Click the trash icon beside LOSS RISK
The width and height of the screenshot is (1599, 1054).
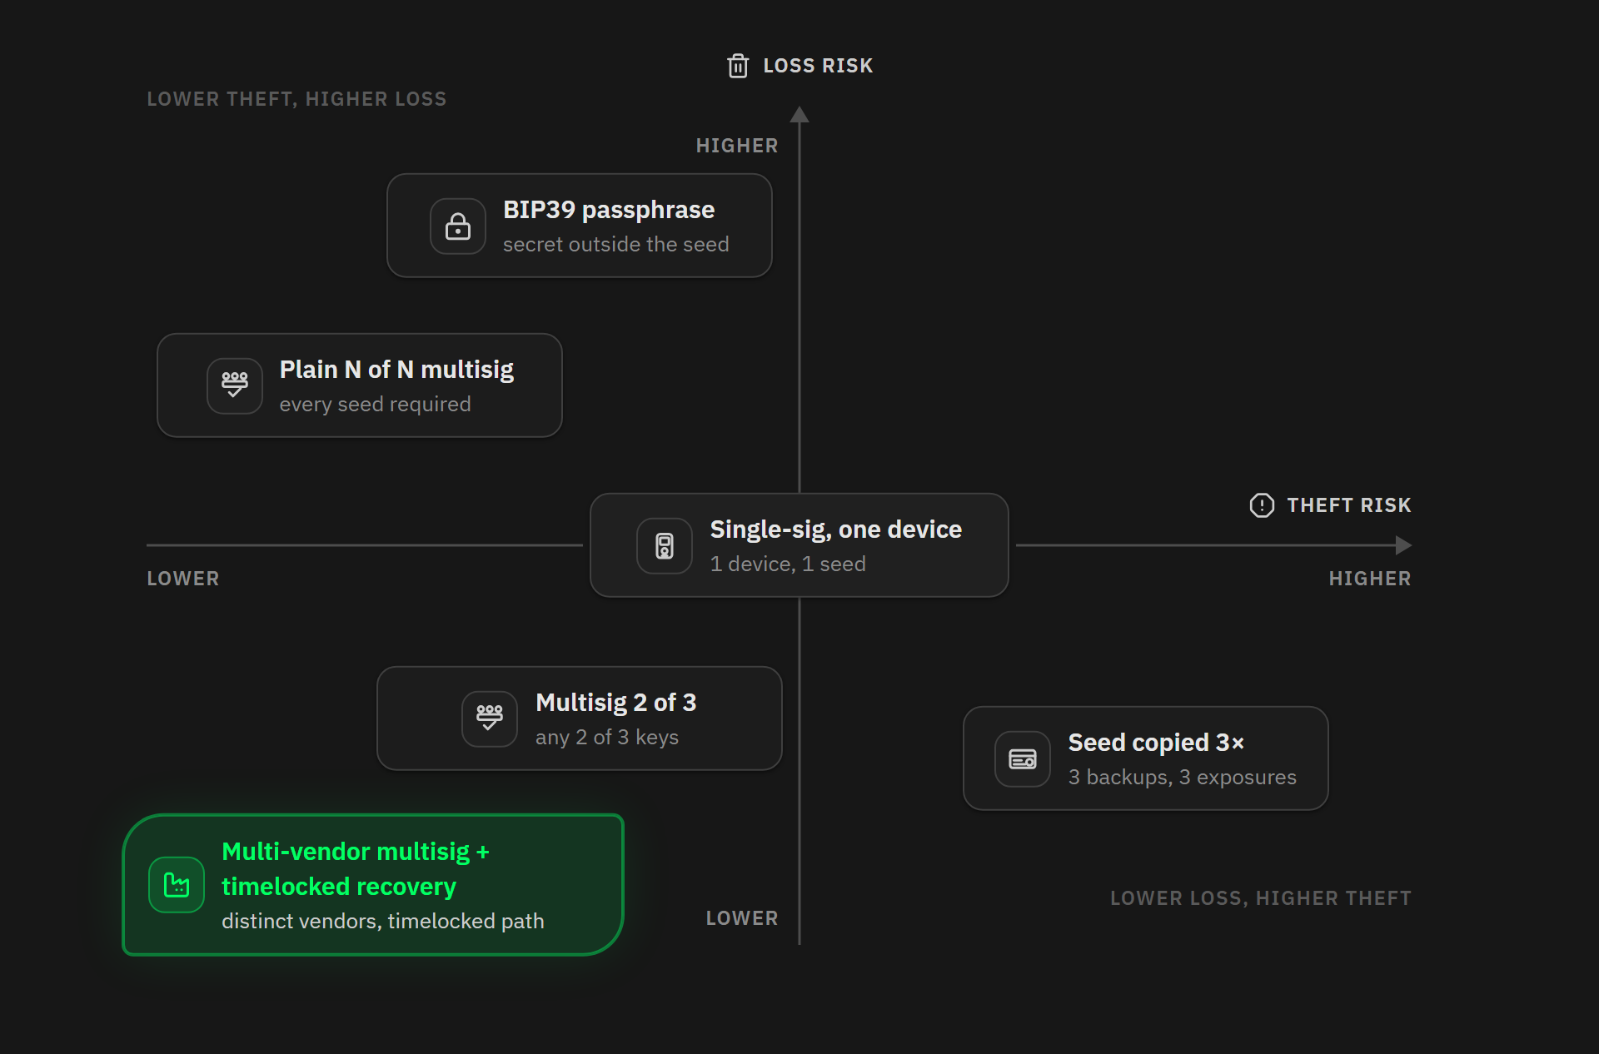[x=738, y=66]
